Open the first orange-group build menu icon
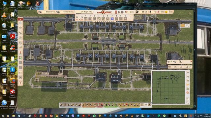This screenshot has width=211, height=118. click(120, 105)
